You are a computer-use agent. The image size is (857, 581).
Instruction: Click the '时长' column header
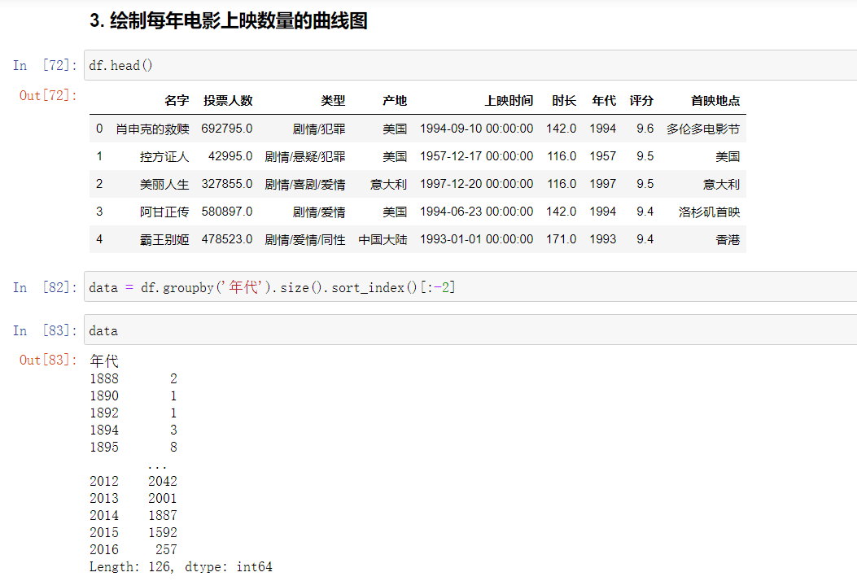tap(564, 101)
